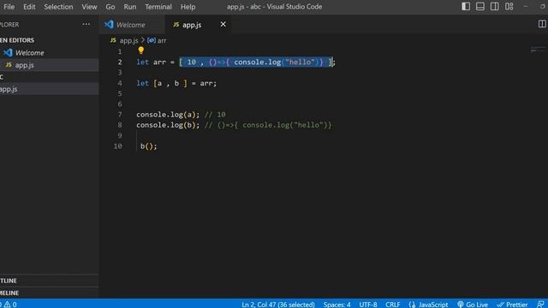
Task: Collapse the Open Editors section
Action: pos(50,40)
